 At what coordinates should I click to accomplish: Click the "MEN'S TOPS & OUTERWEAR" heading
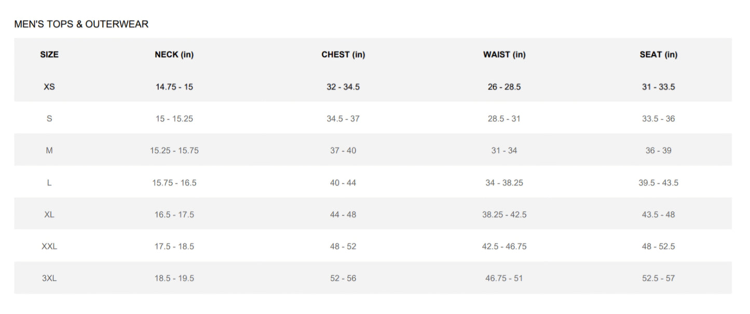(x=81, y=24)
